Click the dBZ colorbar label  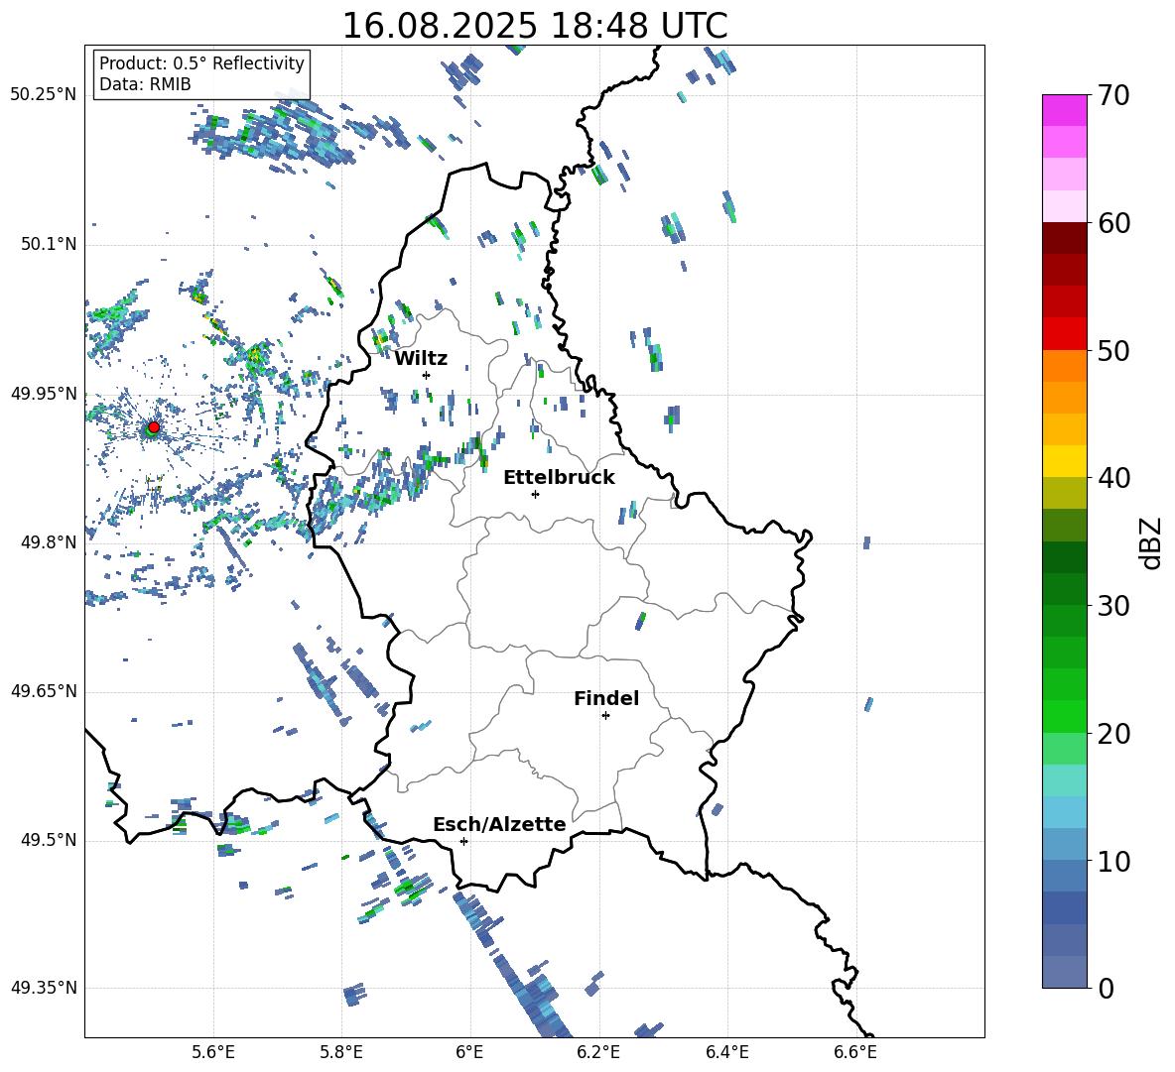(x=1149, y=542)
